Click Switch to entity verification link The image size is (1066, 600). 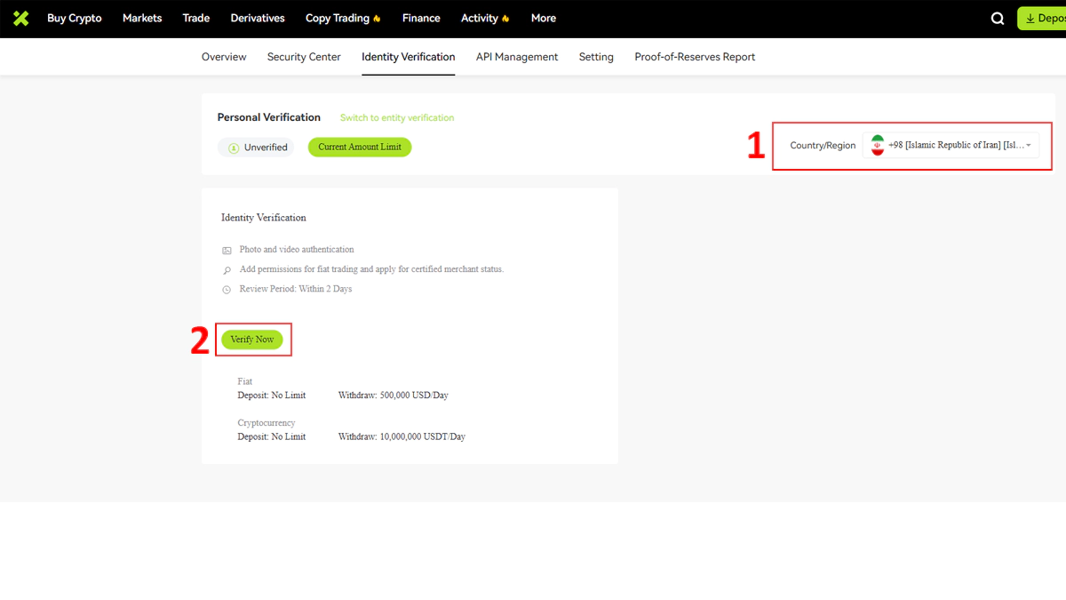[397, 118]
